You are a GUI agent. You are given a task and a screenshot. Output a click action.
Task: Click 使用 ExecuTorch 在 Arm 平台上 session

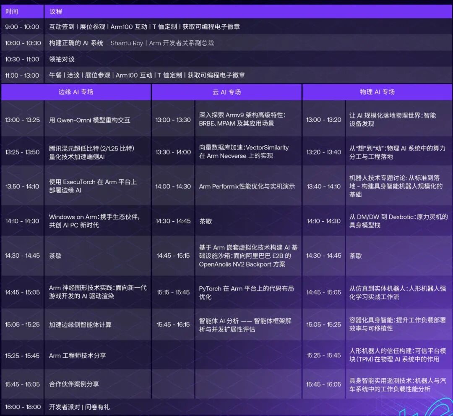tap(93, 186)
